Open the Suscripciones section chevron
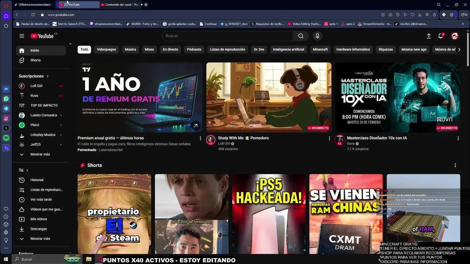Viewport: 470px width, 264px height. [47, 76]
